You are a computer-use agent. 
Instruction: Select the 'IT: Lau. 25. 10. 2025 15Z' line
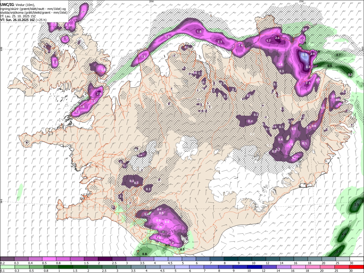(18, 16)
